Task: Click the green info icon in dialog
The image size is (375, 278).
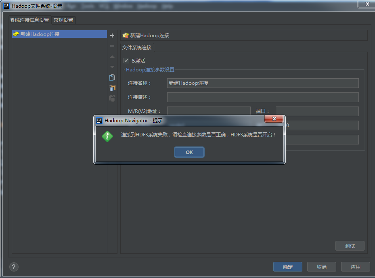Action: pos(107,136)
